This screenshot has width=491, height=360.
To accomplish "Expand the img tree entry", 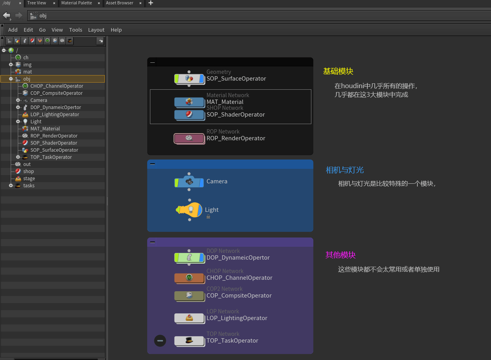I will [x=11, y=64].
